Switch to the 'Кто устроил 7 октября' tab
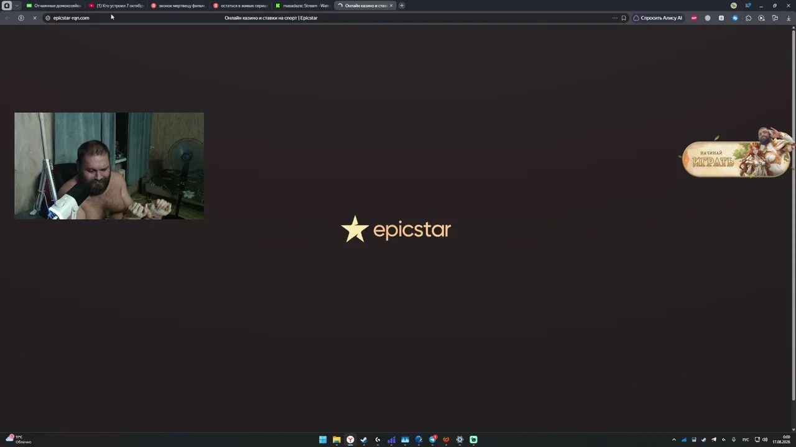 click(116, 6)
